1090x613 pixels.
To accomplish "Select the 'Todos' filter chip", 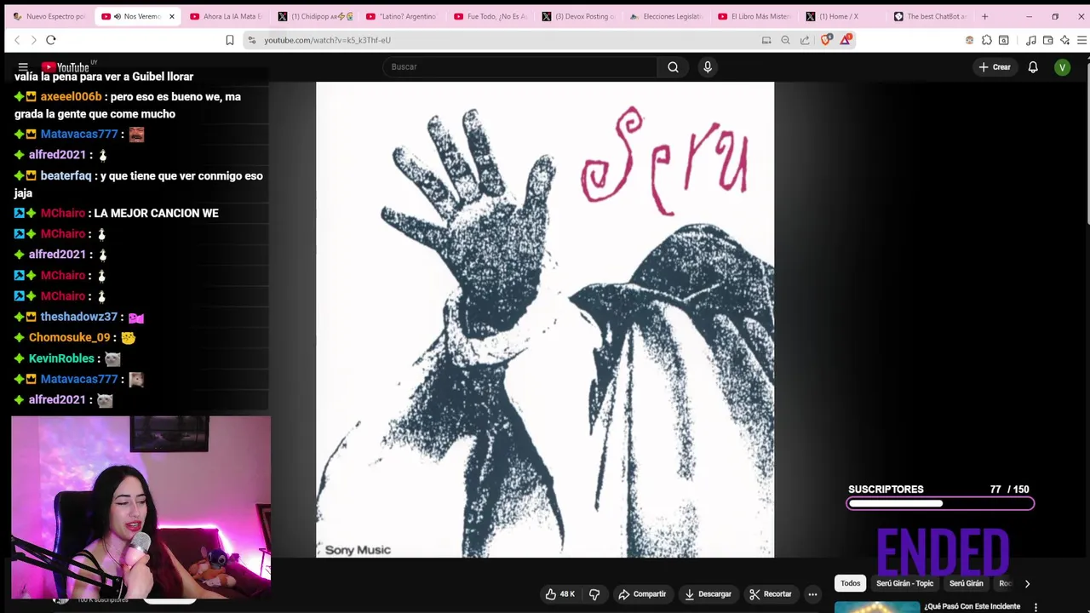I will [851, 583].
